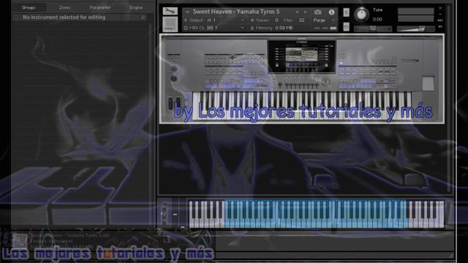Click the Tune knob
The image size is (468, 263).
pos(361,15)
